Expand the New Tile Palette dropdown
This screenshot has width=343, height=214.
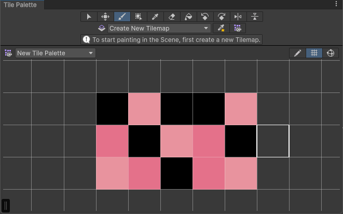pos(55,53)
